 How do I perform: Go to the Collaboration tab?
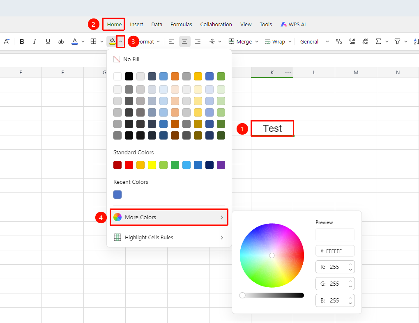[x=216, y=24]
